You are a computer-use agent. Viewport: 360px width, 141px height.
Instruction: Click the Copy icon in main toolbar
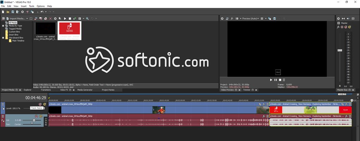tap(32, 12)
